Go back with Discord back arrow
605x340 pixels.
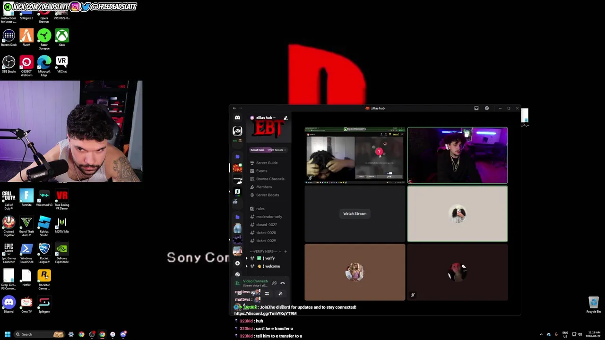234,108
